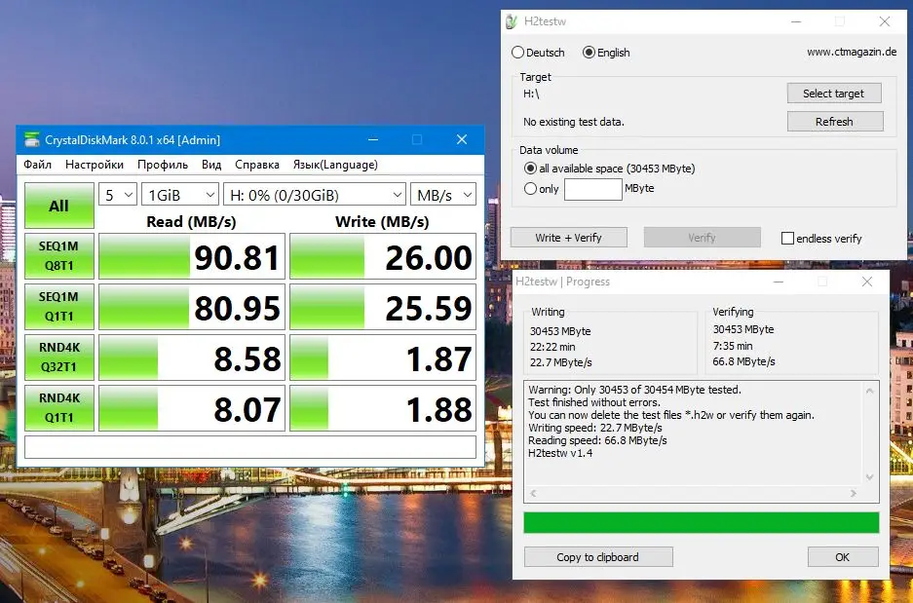This screenshot has height=603, width=913.
Task: Click the www.ctmagazin.de text
Action: click(x=852, y=53)
